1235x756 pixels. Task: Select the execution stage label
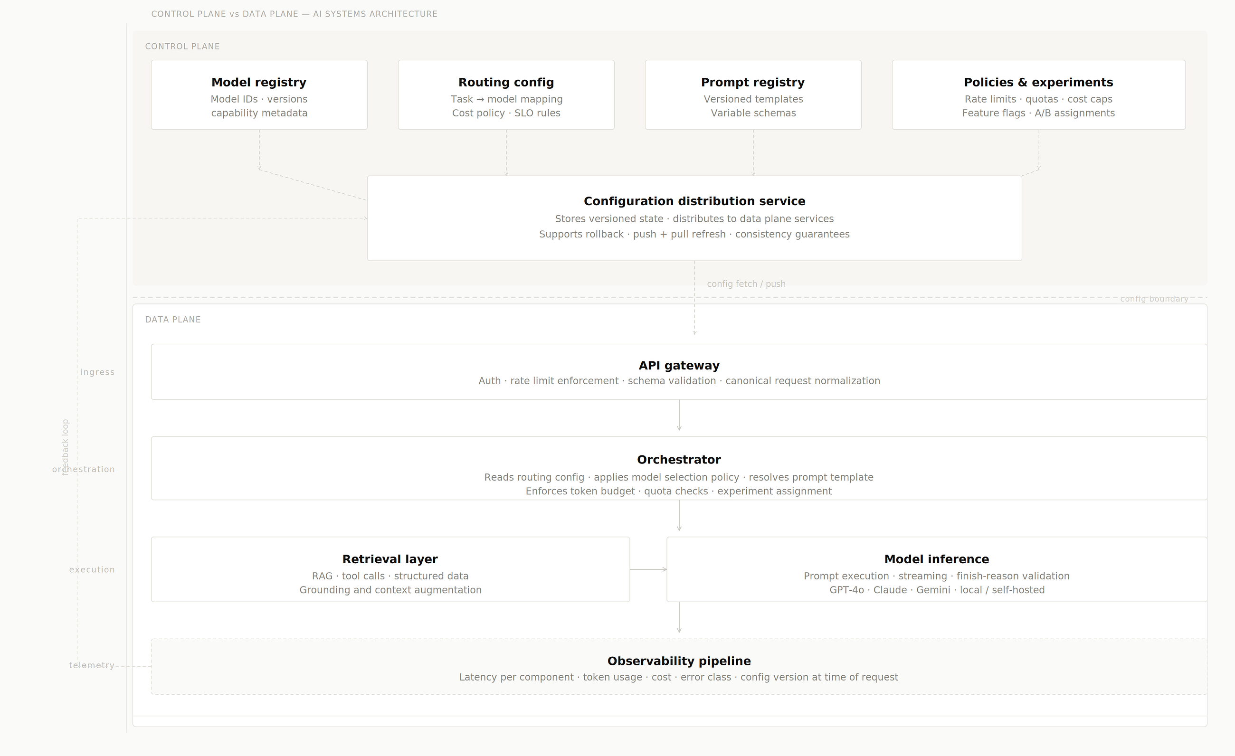pyautogui.click(x=92, y=570)
